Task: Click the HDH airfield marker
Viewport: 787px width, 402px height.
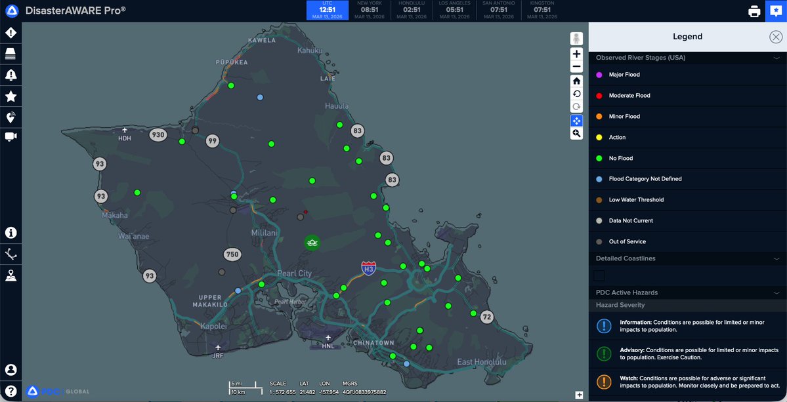Action: [x=125, y=134]
